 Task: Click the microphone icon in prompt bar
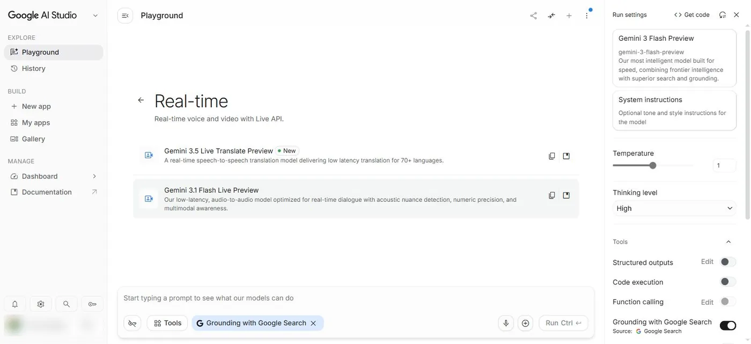tap(505, 323)
